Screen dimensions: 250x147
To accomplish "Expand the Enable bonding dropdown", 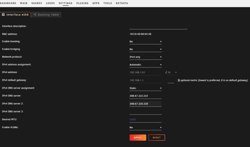I will tap(145, 42).
